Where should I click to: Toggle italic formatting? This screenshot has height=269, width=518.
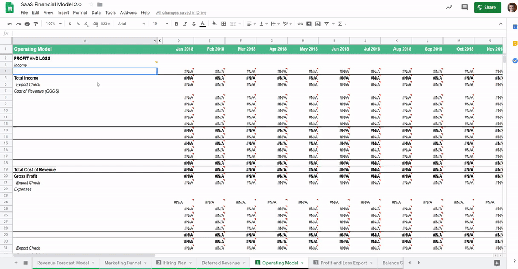tap(185, 24)
